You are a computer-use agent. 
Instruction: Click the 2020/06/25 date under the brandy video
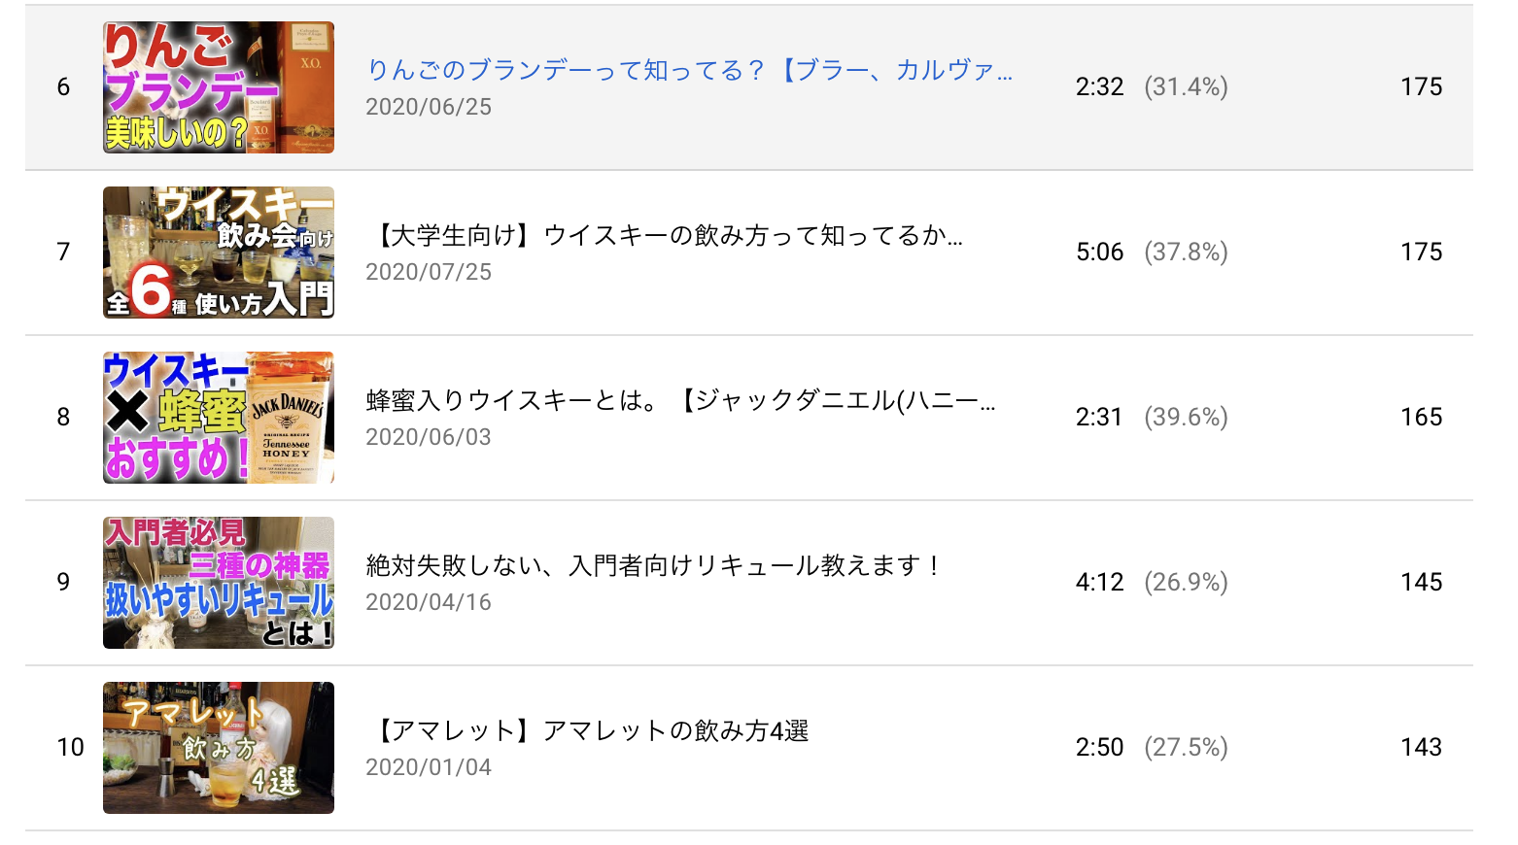429,107
